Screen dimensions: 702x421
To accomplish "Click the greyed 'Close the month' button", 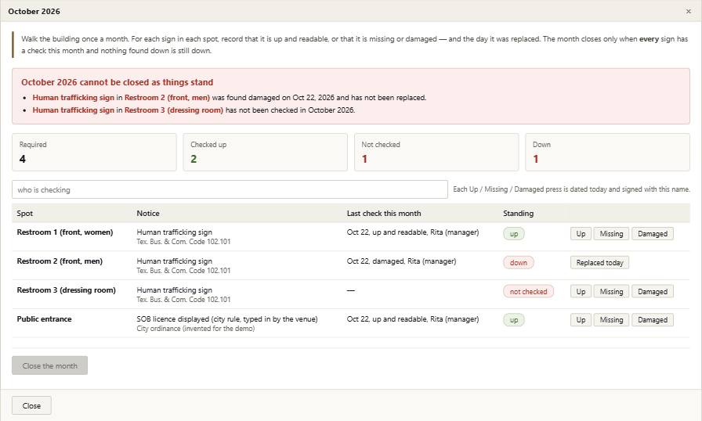I will click(x=49, y=365).
